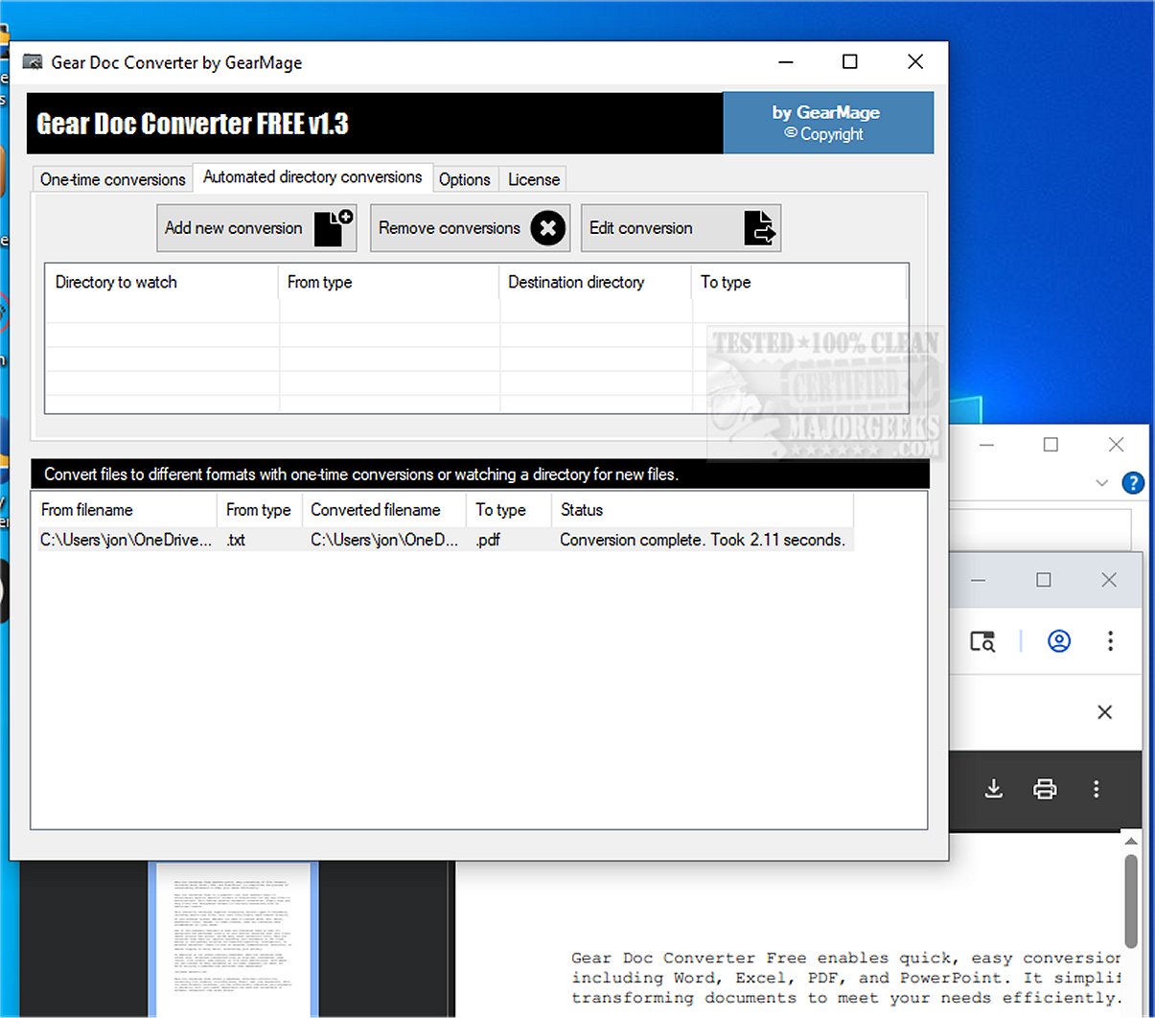Open PDF viewer more actions menu
The image size is (1155, 1018).
tap(1097, 789)
